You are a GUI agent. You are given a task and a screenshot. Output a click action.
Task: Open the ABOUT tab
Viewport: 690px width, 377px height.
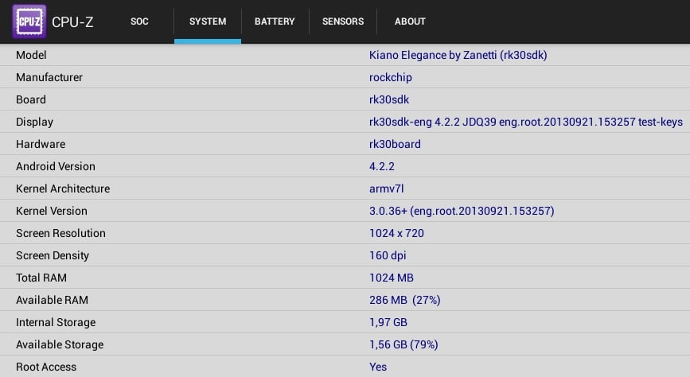click(410, 21)
